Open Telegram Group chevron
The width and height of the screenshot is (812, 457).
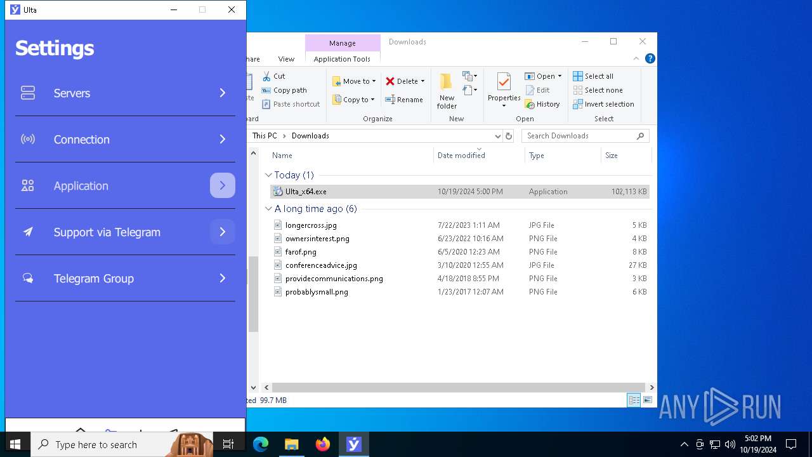pos(223,278)
